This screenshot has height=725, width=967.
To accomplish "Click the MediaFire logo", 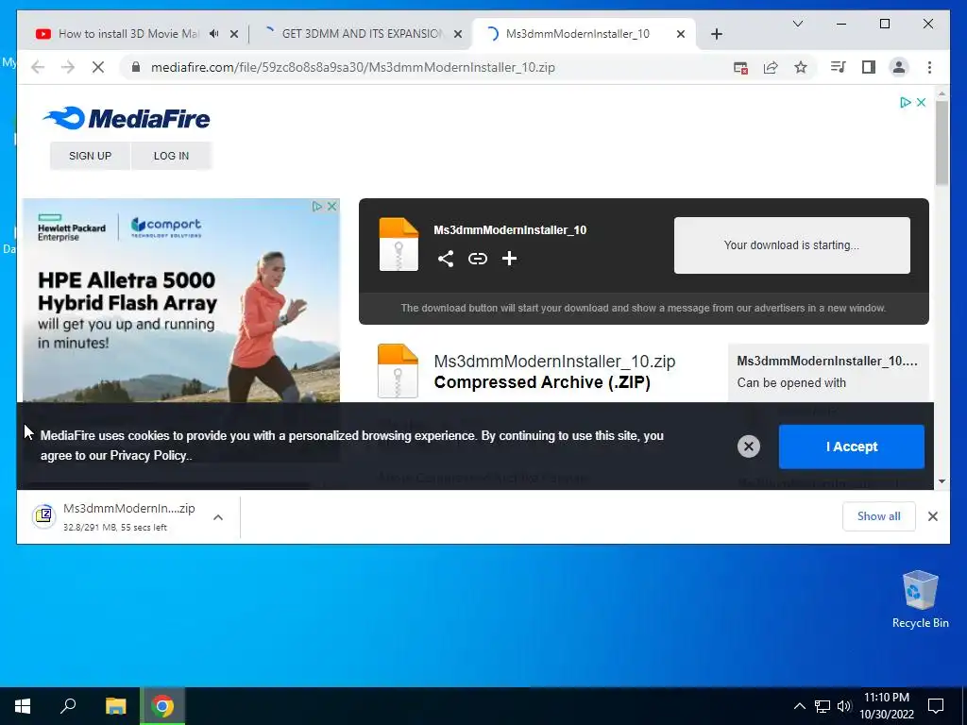I will 127,118.
